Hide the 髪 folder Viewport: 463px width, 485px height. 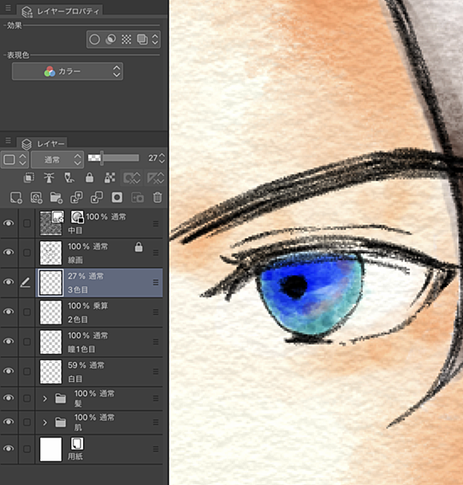pos(9,398)
